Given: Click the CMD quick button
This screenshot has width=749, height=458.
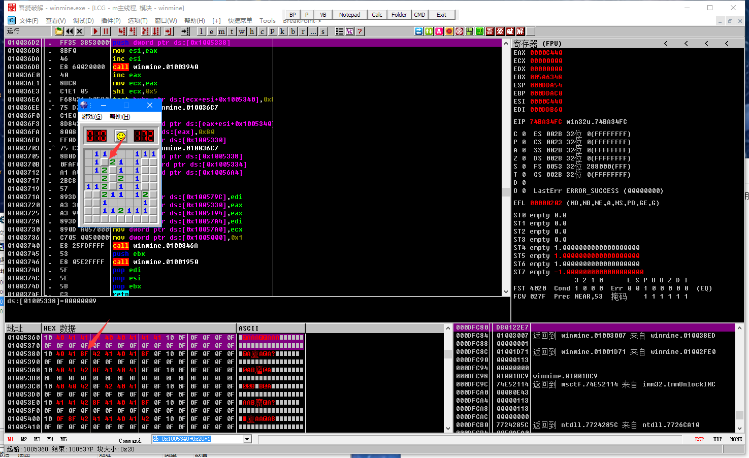Looking at the screenshot, I should 419,15.
